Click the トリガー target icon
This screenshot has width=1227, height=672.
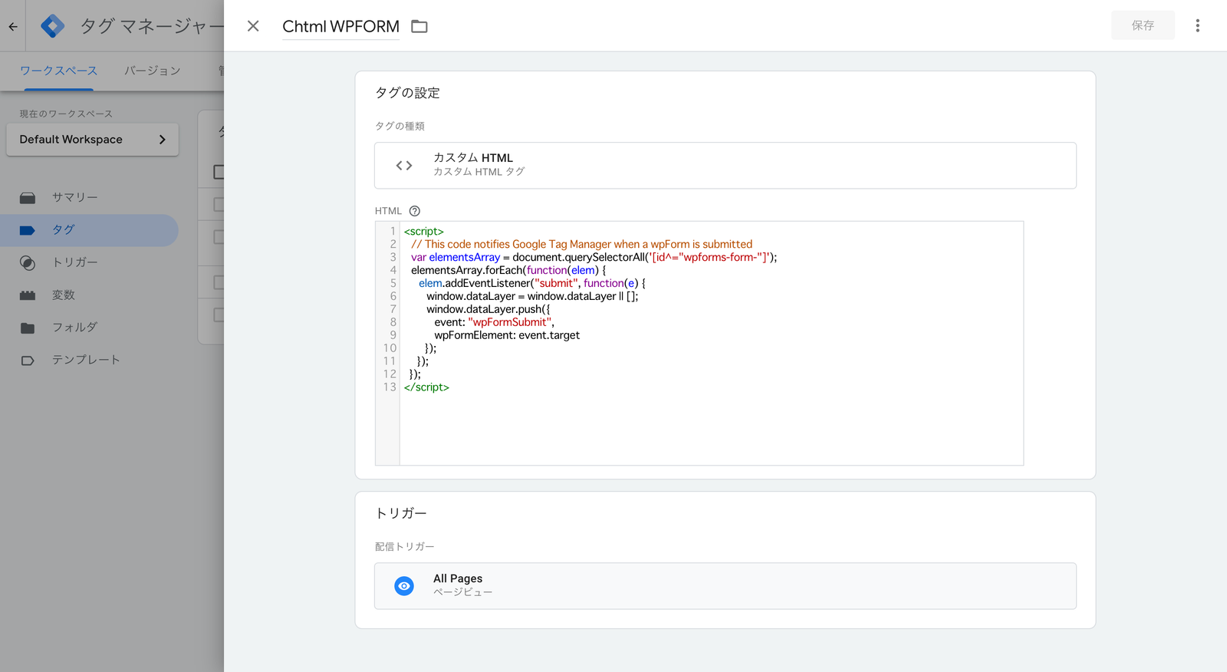pos(28,263)
